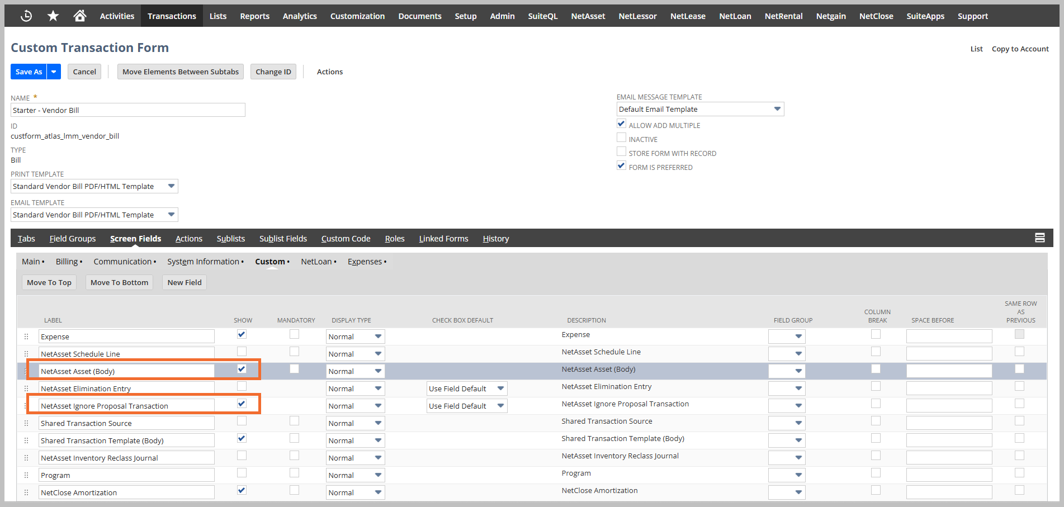Select the Expenses subtab
1064x507 pixels.
pos(365,262)
